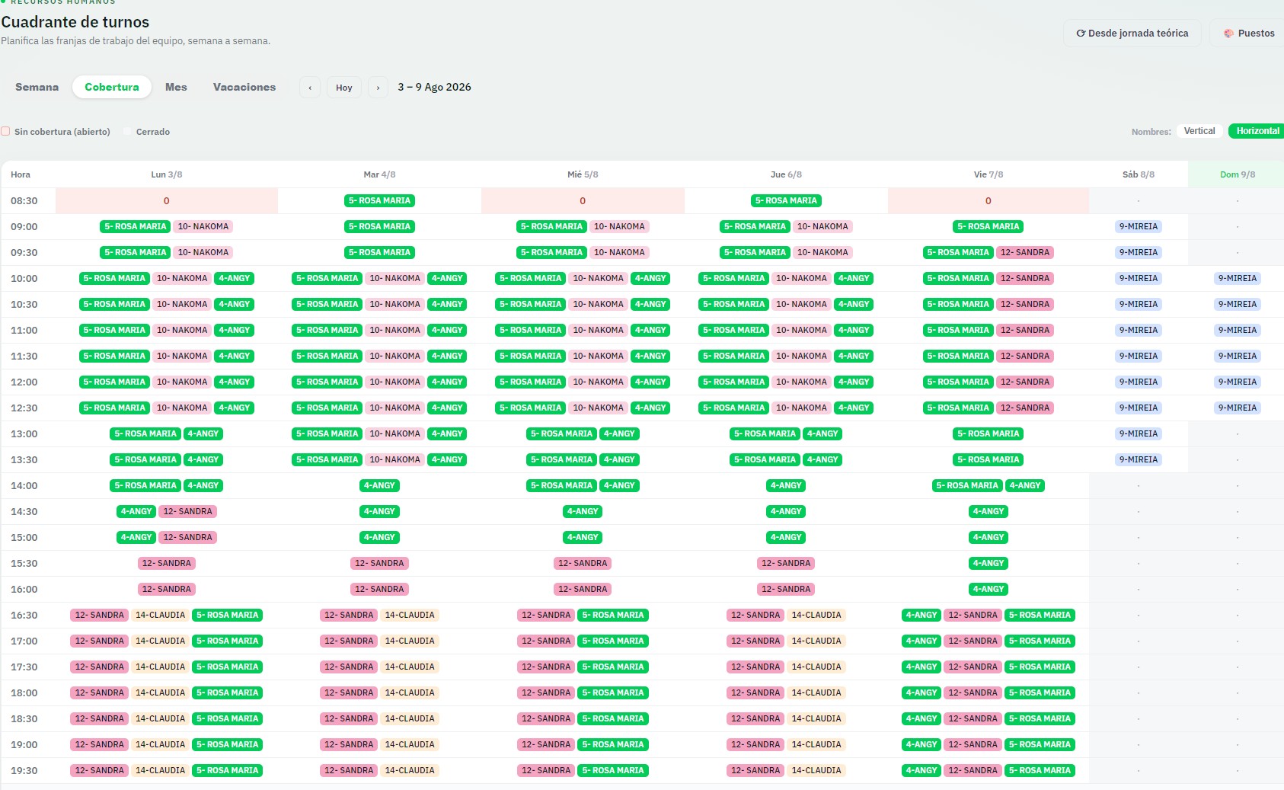Image resolution: width=1284 pixels, height=790 pixels.
Task: Click the uncovered 0 cell Friday 08:30
Action: [x=989, y=201]
